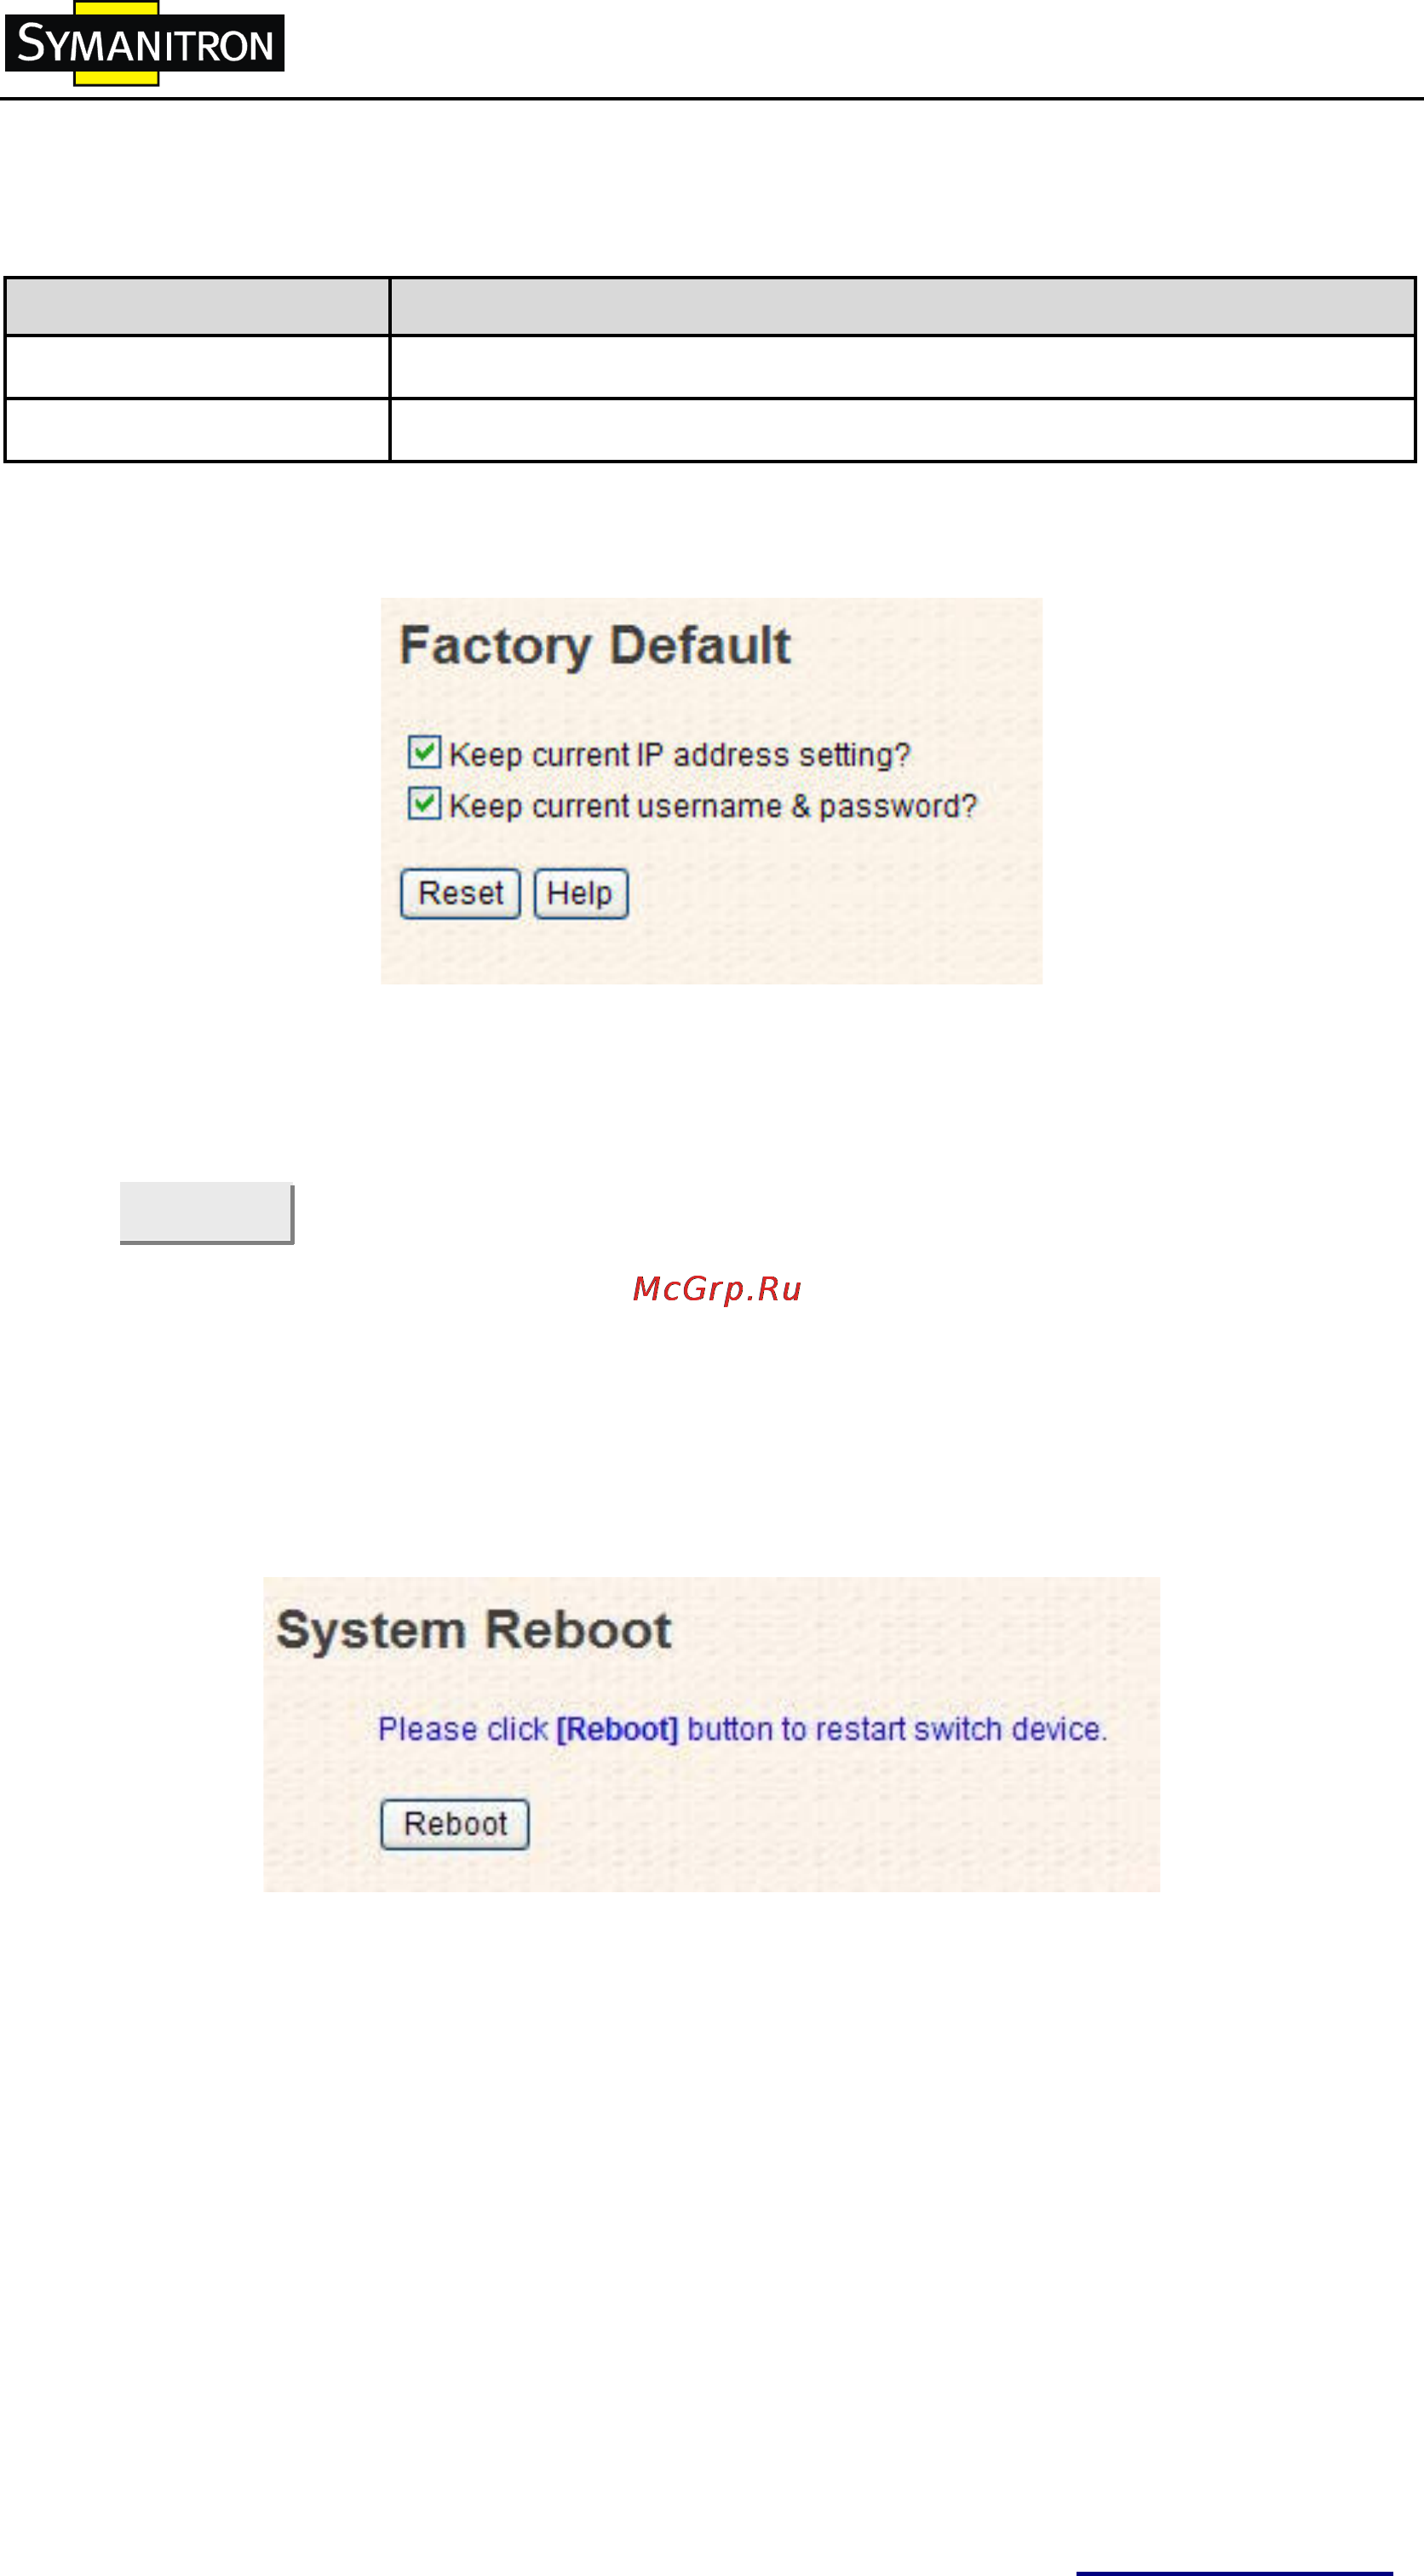The height and width of the screenshot is (2576, 1424).
Task: Click the blank gray button above McGrp.Ru
Action: pos(207,1213)
